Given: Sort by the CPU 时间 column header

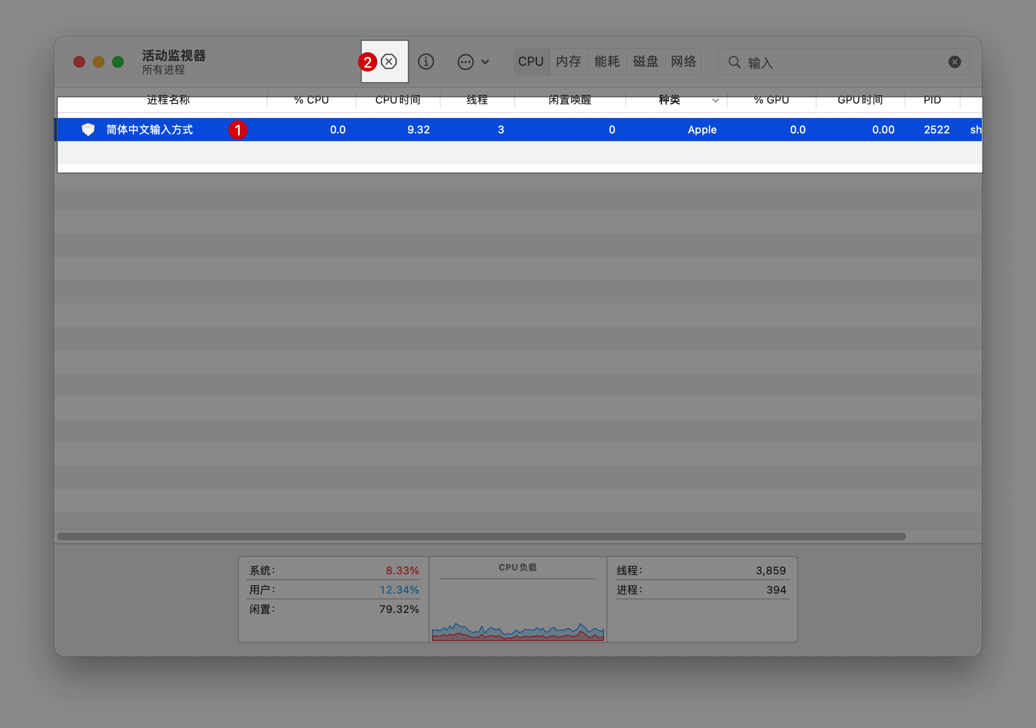Looking at the screenshot, I should [398, 100].
